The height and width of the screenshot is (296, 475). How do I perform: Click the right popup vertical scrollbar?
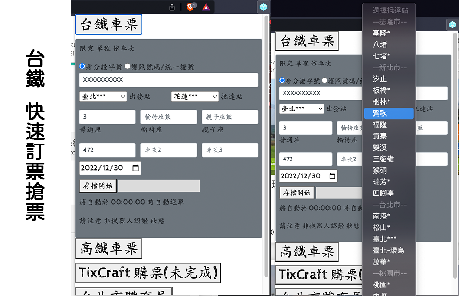(x=455, y=155)
